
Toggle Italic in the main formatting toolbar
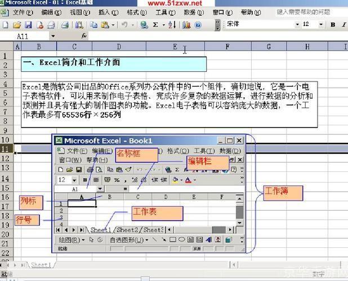pyautogui.click(x=344, y=25)
